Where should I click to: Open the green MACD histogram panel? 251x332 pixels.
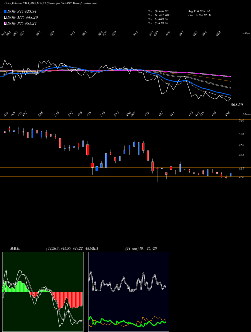(x=43, y=292)
